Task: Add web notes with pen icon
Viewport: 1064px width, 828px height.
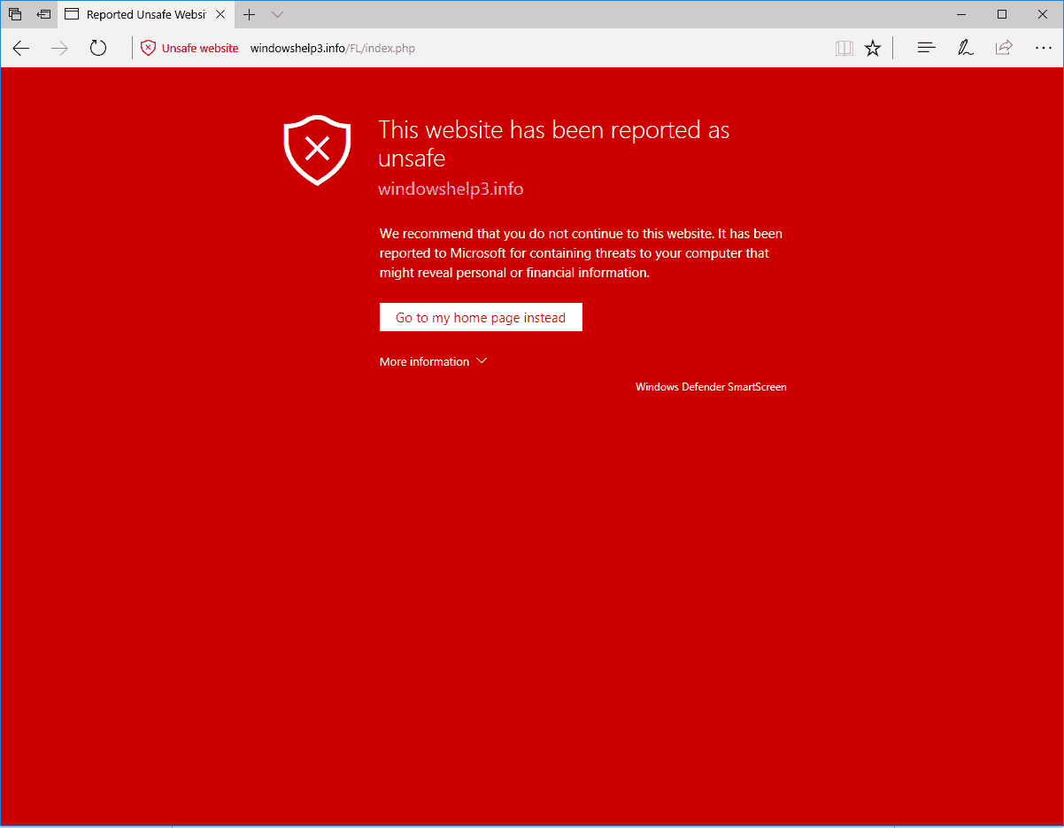Action: pyautogui.click(x=966, y=49)
